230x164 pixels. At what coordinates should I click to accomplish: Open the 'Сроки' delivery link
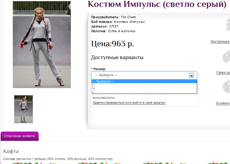[223, 72]
